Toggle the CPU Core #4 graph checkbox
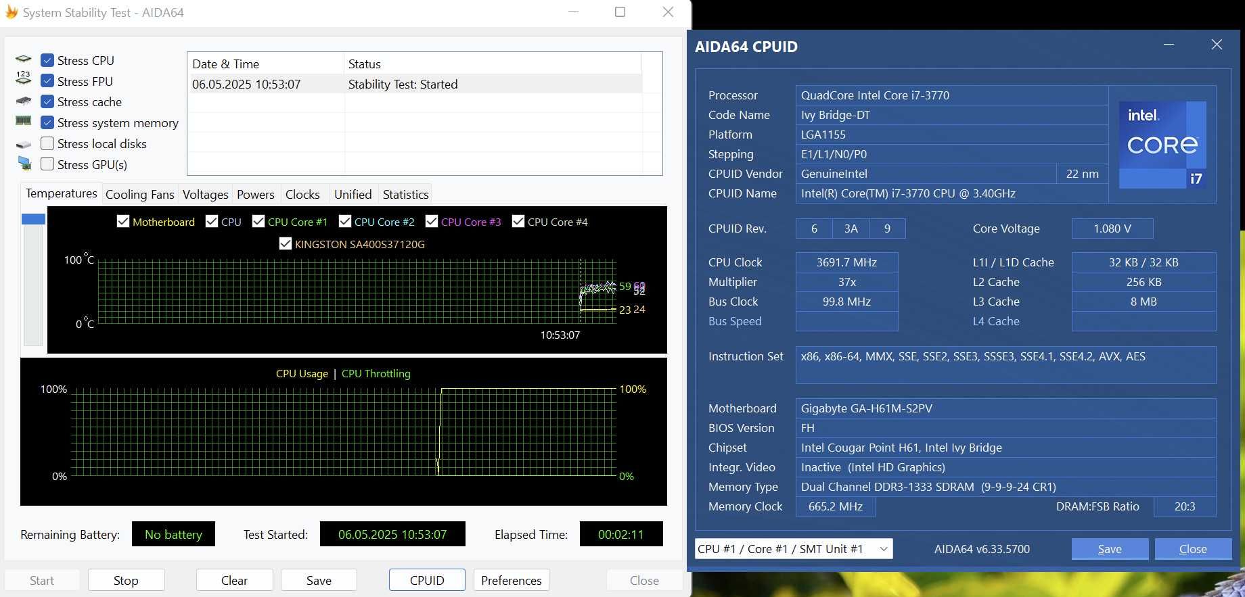The image size is (1245, 597). click(x=518, y=221)
